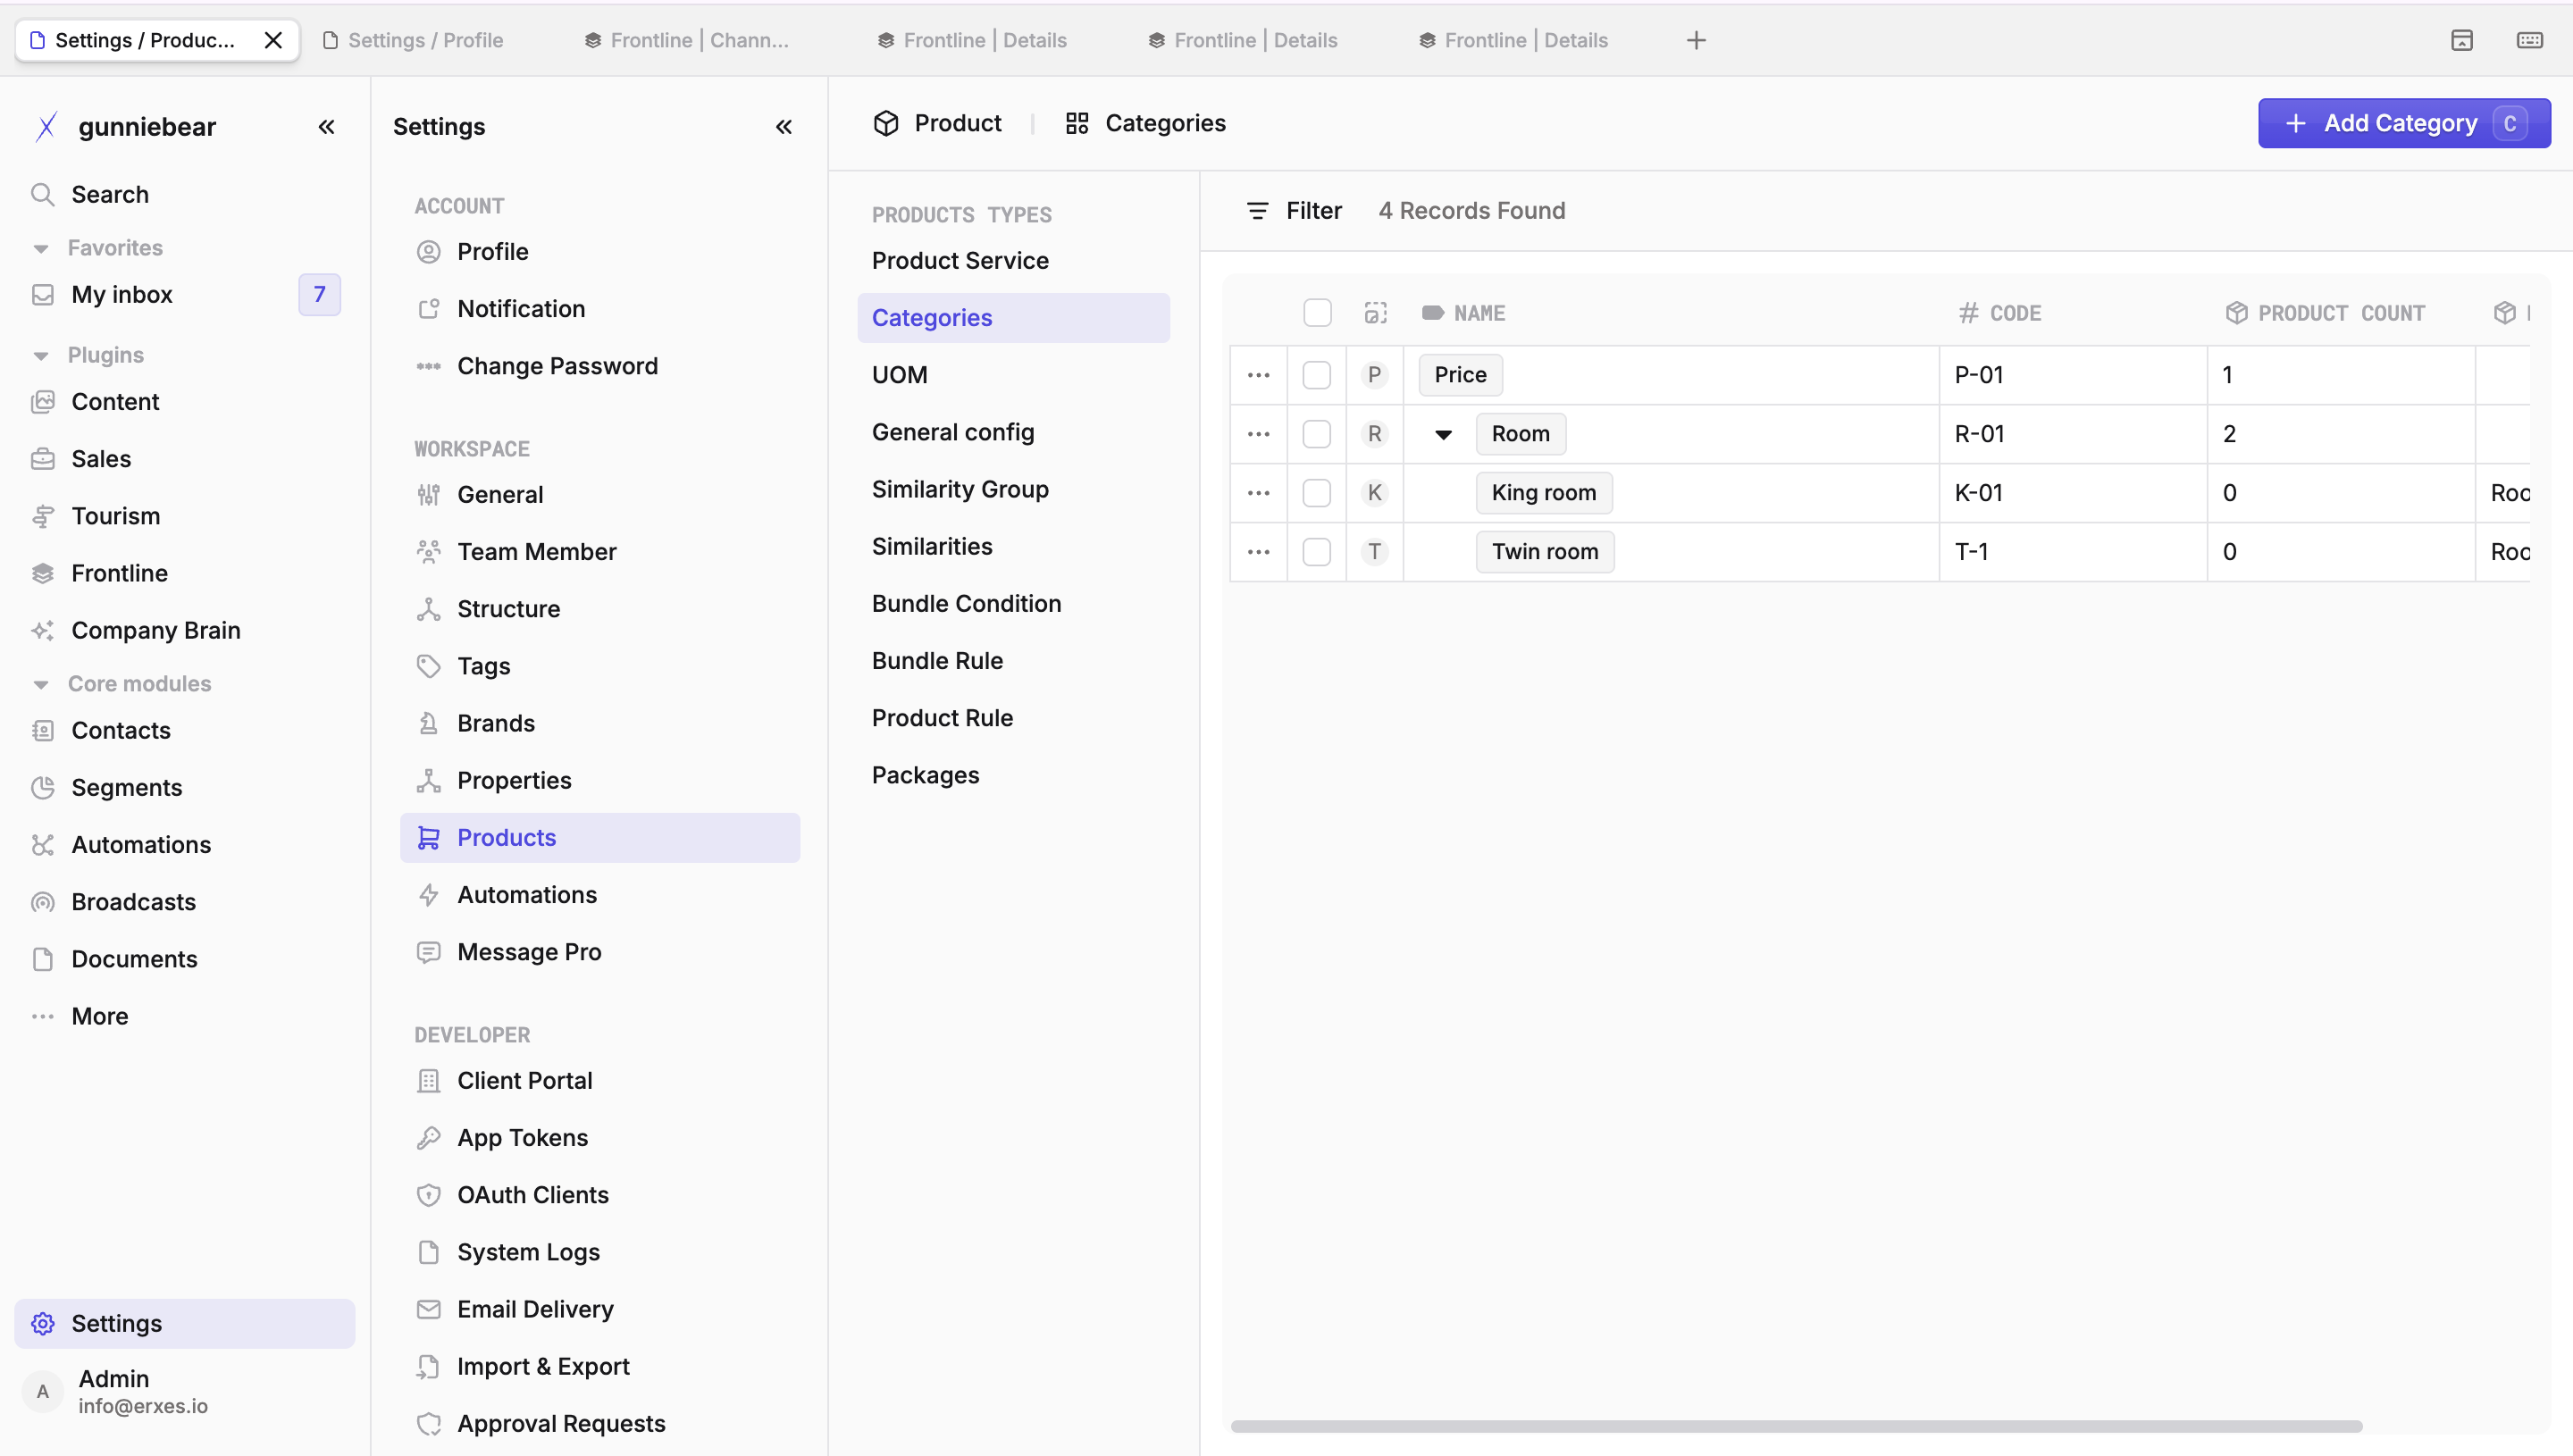Open the Tourism signpost icon

point(42,516)
